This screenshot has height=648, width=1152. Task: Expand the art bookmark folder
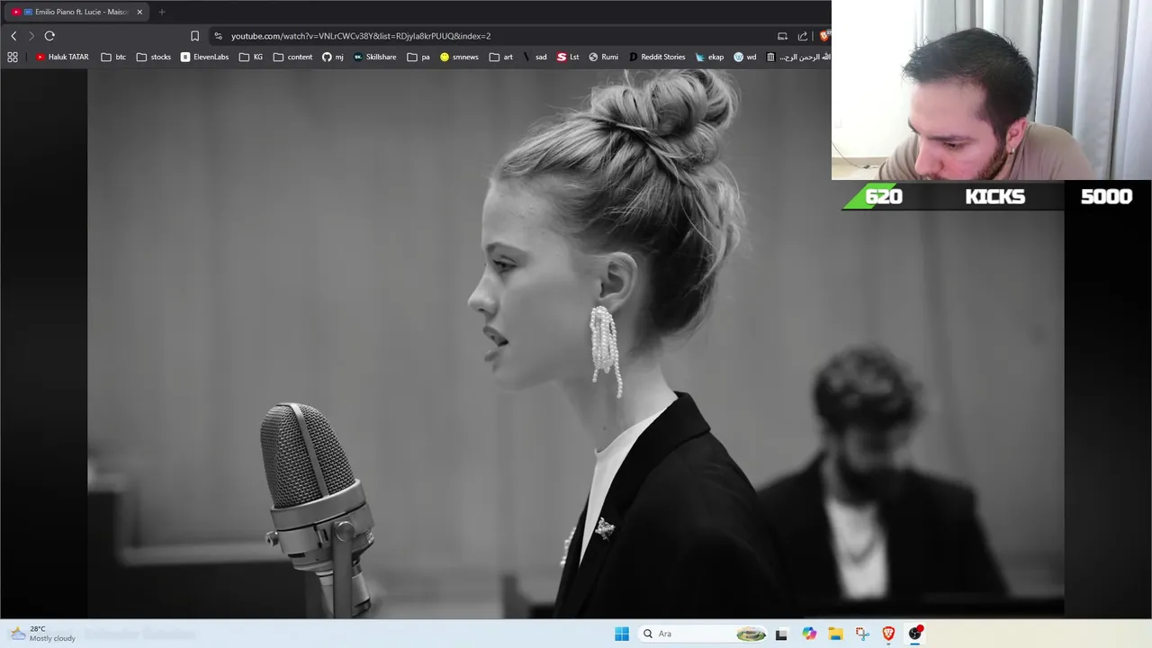[501, 57]
